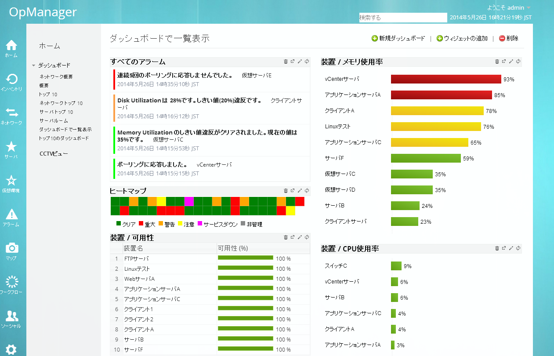Open the ホーム icon in the sidebar

point(11,46)
